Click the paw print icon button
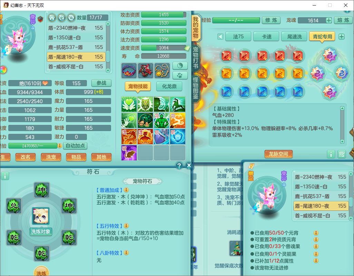The width and height of the screenshot is (354, 276). pyautogui.click(x=180, y=75)
